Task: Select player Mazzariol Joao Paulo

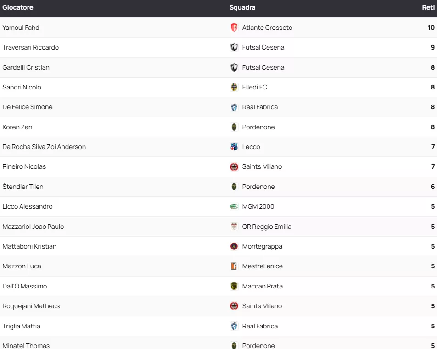Action: click(33, 227)
